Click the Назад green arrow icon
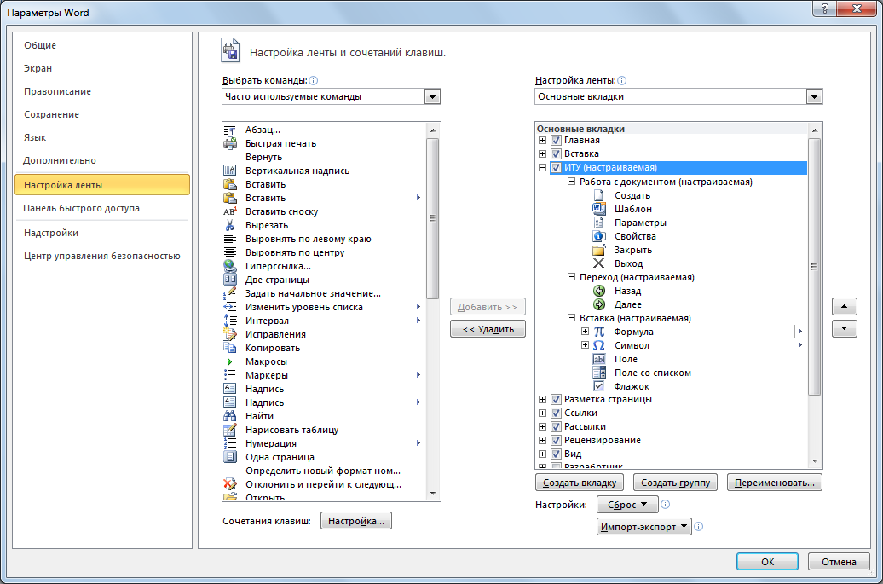883x584 pixels. coord(599,292)
